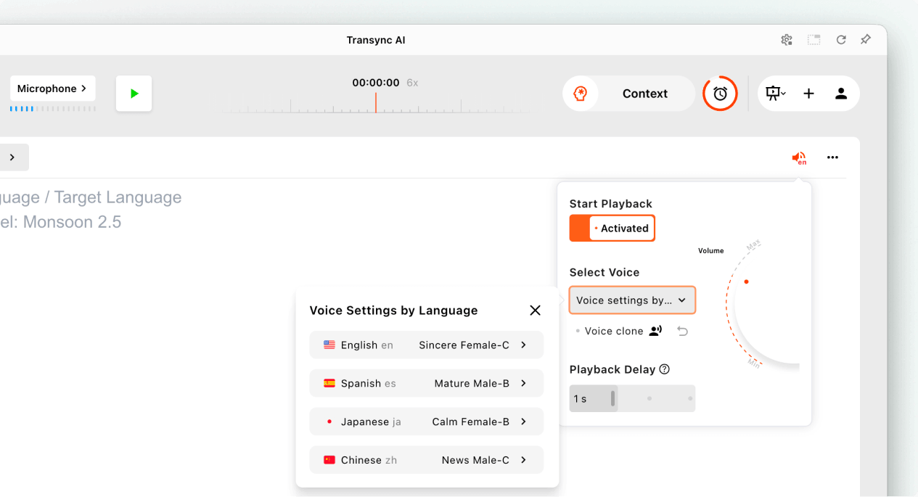Open the Voice settings by dropdown
918x497 pixels.
point(632,300)
